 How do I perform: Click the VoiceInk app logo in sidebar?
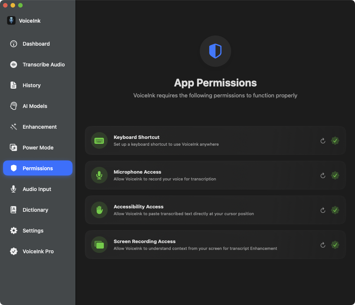click(x=11, y=21)
